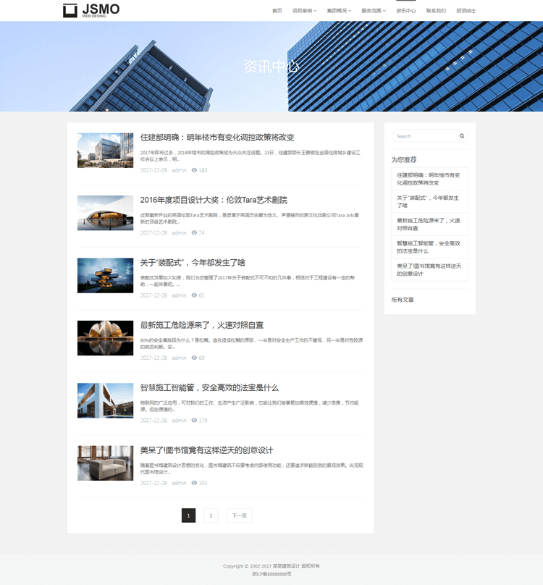Open 资讯中心 navigation item
543x585 pixels.
pyautogui.click(x=405, y=11)
